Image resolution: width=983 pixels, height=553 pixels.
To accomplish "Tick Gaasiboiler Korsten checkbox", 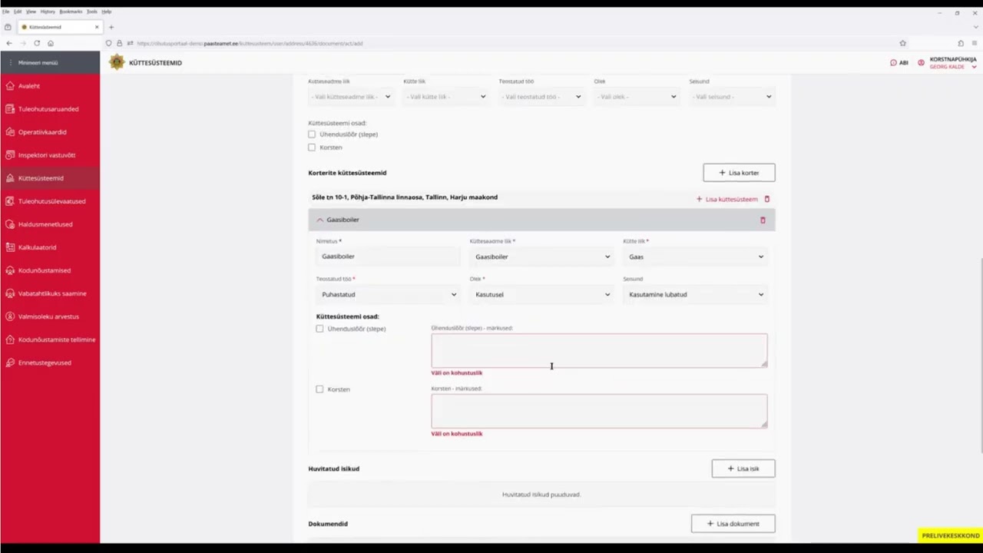I will coord(319,389).
